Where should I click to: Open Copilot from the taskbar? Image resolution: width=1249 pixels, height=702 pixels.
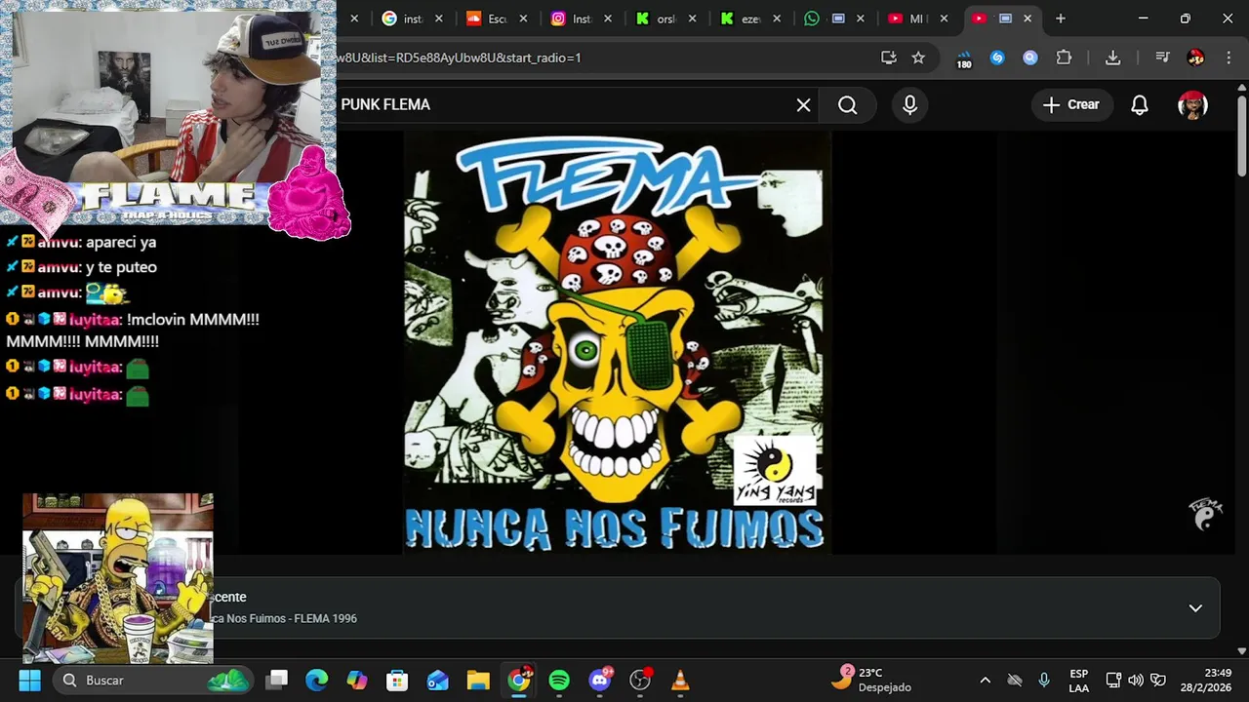click(357, 680)
